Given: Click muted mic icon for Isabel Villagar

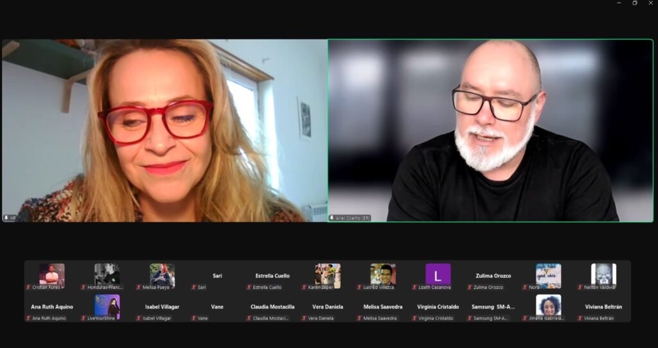Looking at the screenshot, I should (139, 318).
